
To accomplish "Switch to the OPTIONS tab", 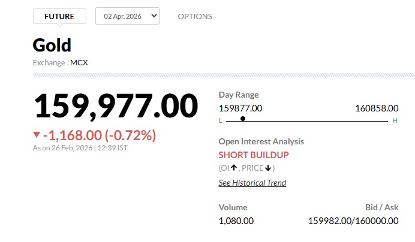I will tap(195, 16).
